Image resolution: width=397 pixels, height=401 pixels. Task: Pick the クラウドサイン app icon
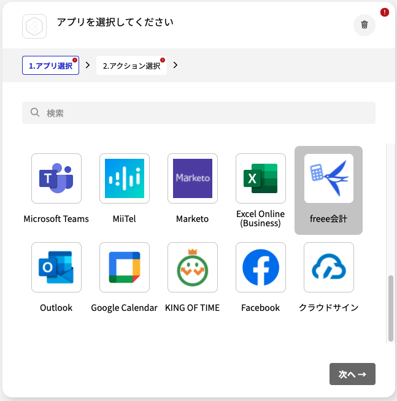click(329, 267)
